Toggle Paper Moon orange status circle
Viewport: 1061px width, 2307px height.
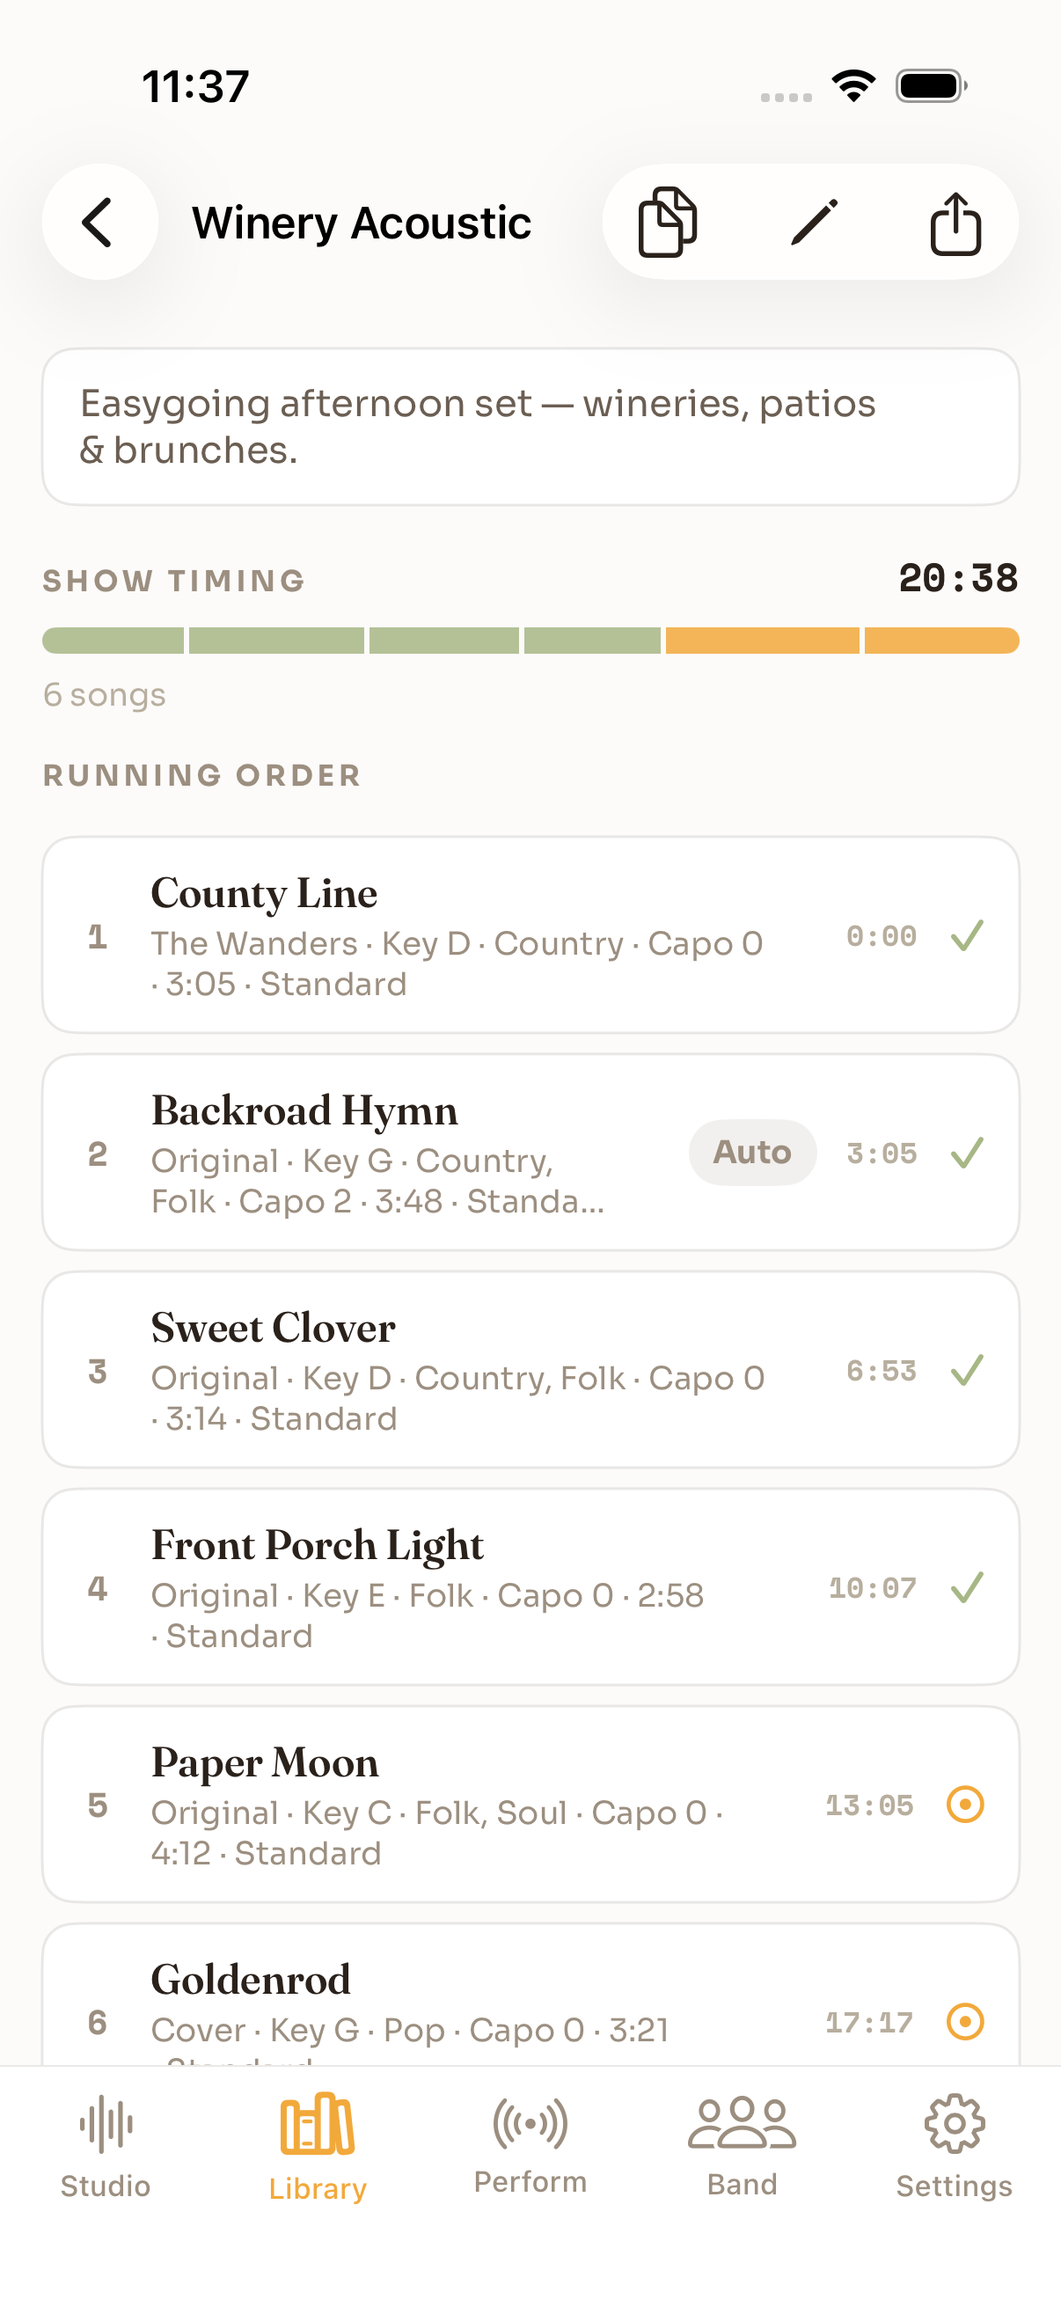tap(965, 1805)
